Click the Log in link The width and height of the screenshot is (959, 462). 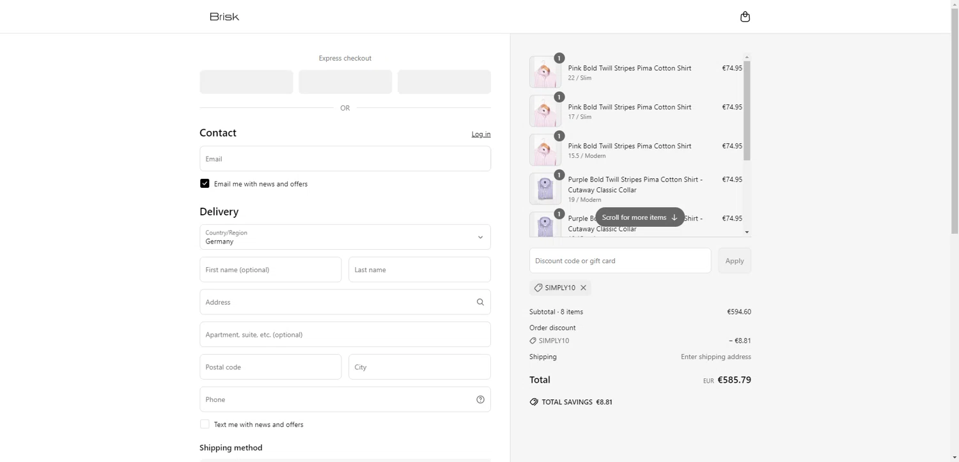click(x=481, y=134)
